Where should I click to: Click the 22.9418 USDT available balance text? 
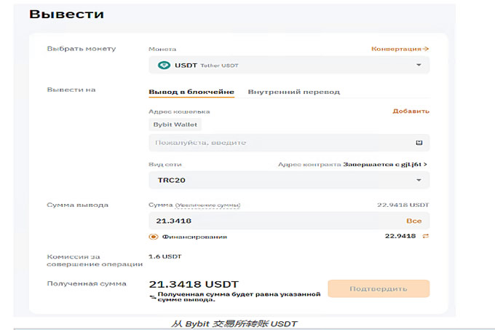pos(403,205)
